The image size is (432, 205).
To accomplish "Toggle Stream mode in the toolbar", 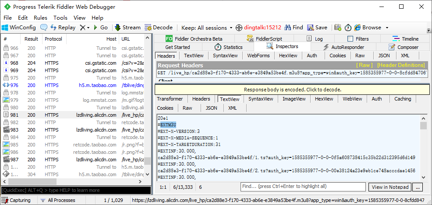I will coord(127,28).
